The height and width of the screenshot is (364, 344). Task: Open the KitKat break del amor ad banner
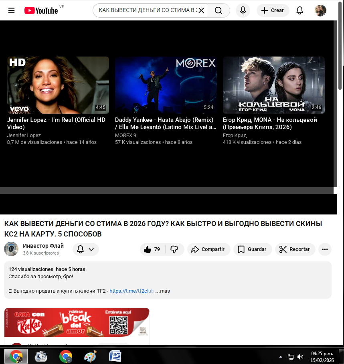(77, 322)
